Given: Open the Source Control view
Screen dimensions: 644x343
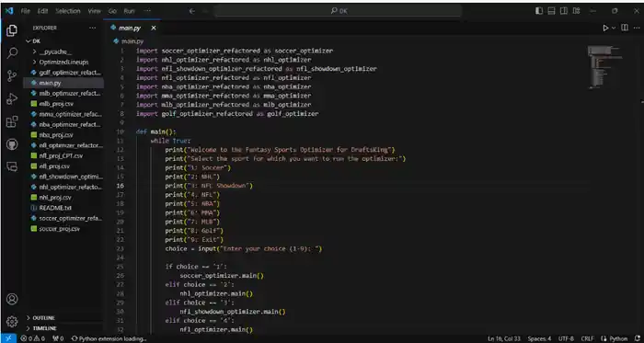Looking at the screenshot, I should point(12,75).
